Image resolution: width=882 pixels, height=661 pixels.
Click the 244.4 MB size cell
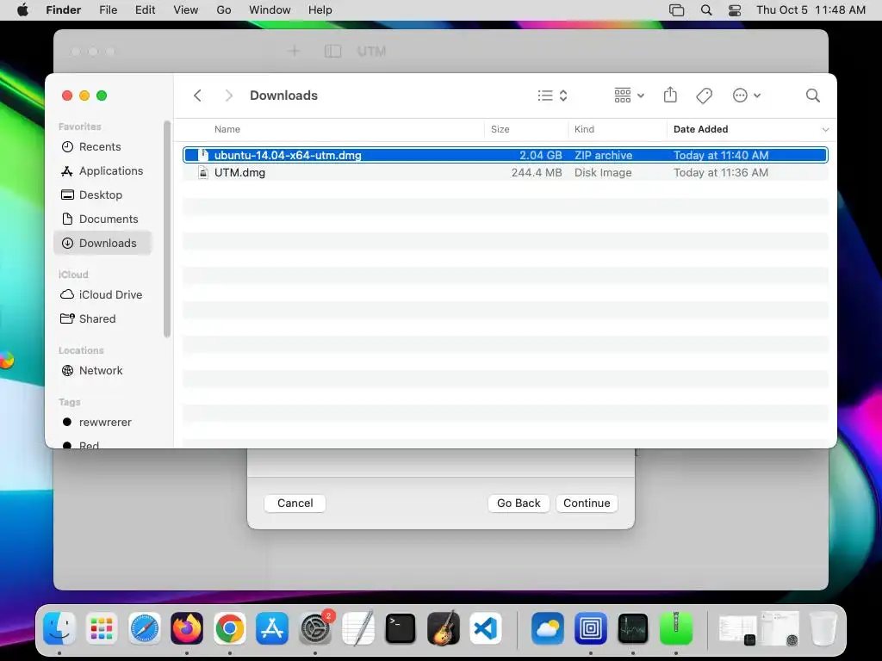pyautogui.click(x=536, y=172)
